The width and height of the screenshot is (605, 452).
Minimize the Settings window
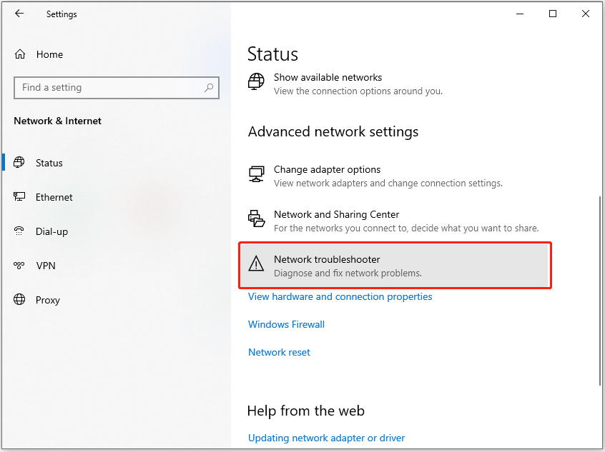(520, 14)
